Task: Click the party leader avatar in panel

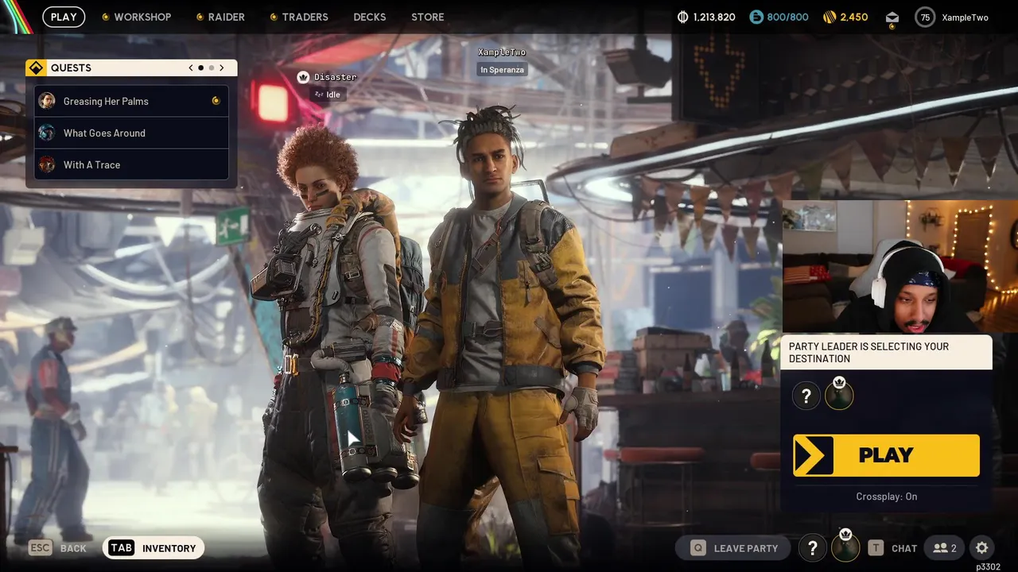Action: coord(839,395)
